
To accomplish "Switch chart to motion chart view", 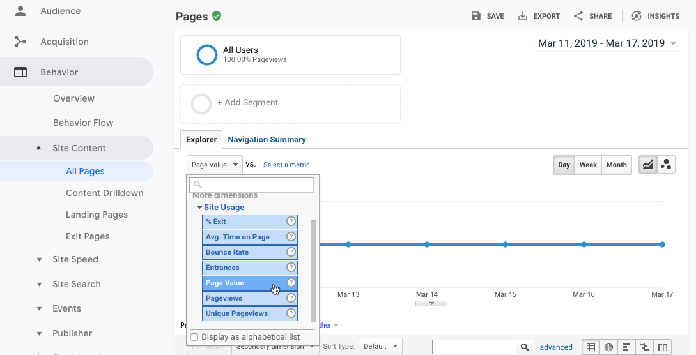I will [666, 165].
